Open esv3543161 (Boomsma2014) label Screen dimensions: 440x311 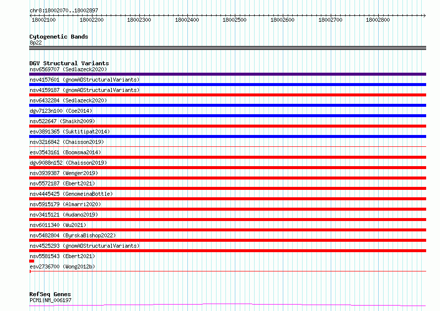(65, 152)
